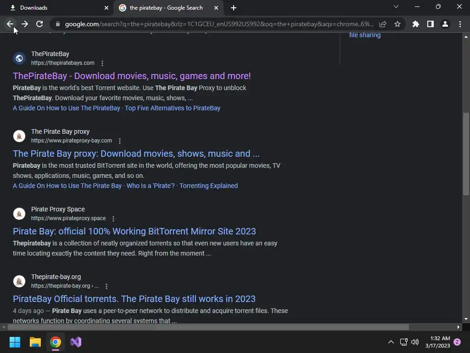
Task: Go back using the browser back arrow
Action: [x=10, y=24]
